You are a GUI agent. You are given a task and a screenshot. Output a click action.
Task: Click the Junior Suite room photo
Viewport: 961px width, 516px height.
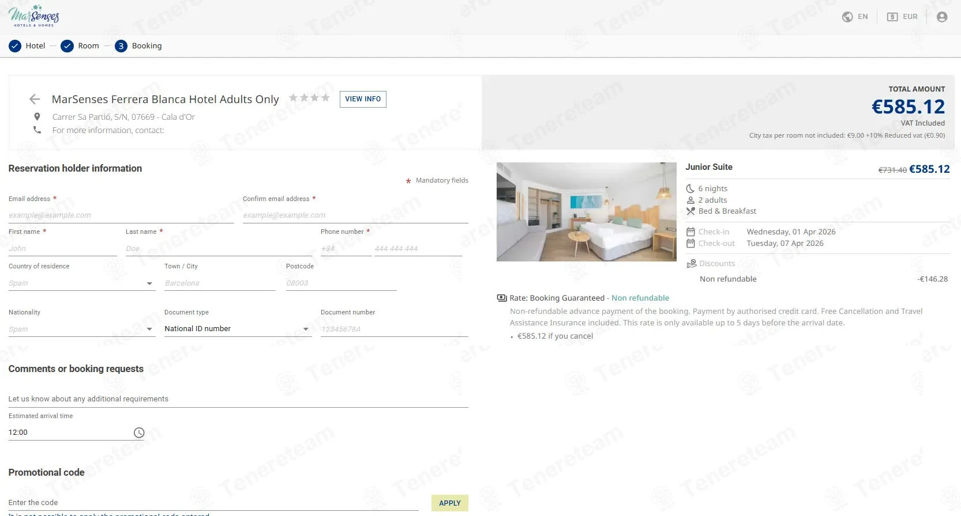(x=587, y=212)
